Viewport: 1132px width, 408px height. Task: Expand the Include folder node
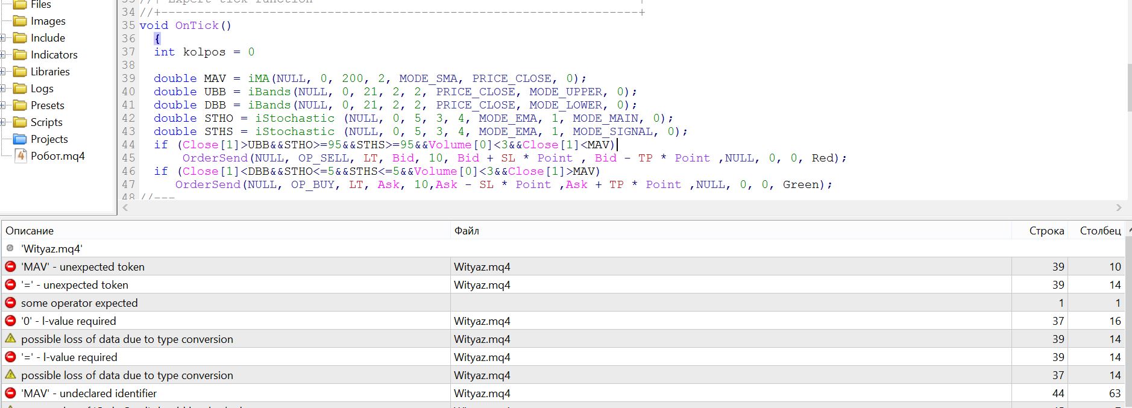click(x=2, y=38)
